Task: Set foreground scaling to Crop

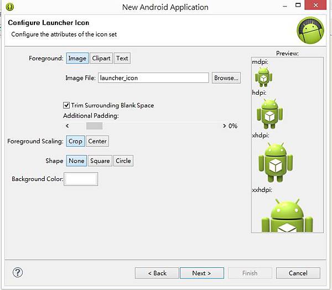Action: tap(75, 141)
